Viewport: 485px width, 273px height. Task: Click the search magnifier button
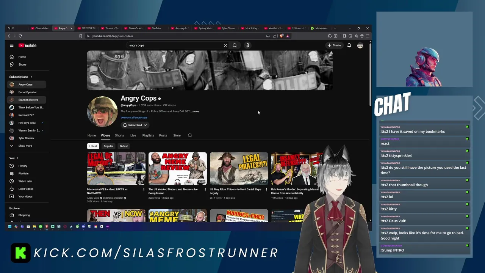(235, 45)
